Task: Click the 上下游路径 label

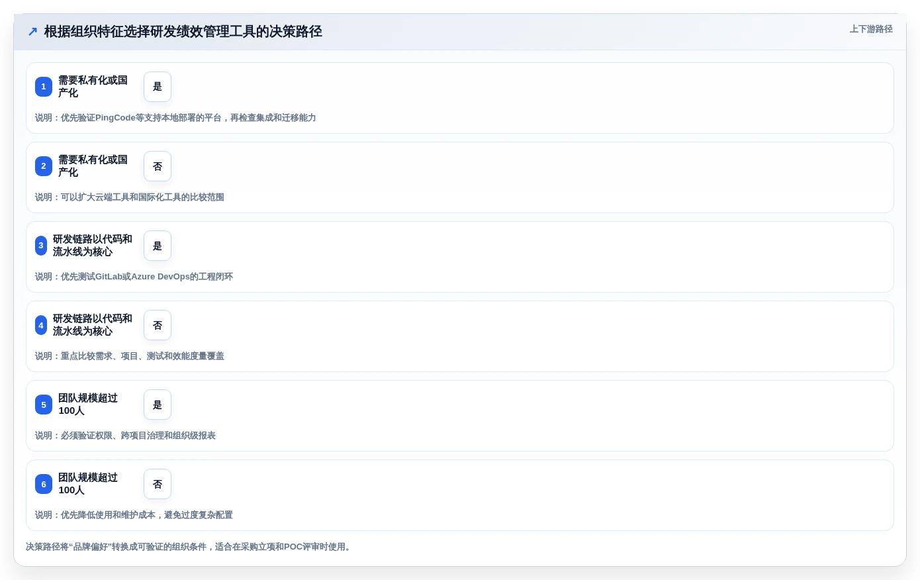Action: point(871,29)
